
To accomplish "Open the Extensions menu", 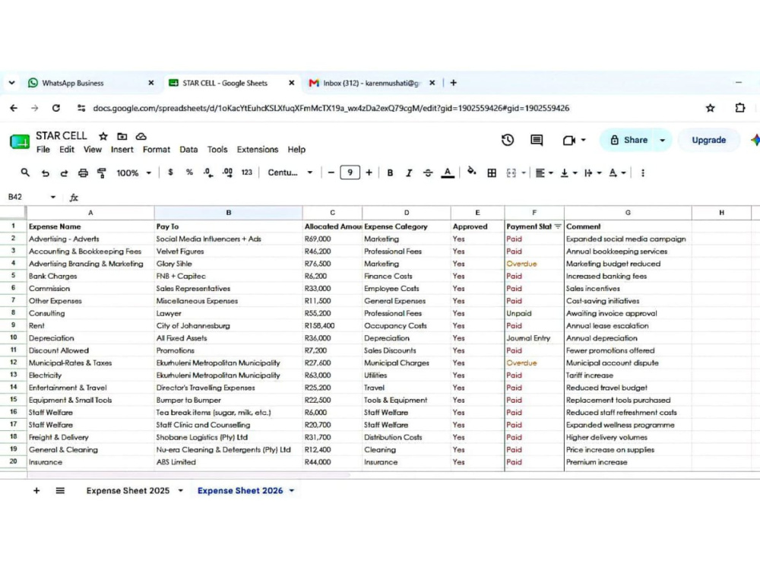I will pyautogui.click(x=258, y=149).
